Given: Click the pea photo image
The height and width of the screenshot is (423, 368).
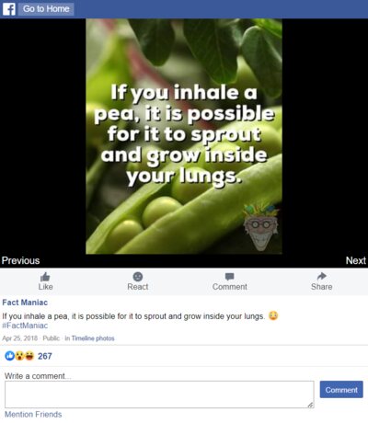Looking at the screenshot, I should (184, 136).
